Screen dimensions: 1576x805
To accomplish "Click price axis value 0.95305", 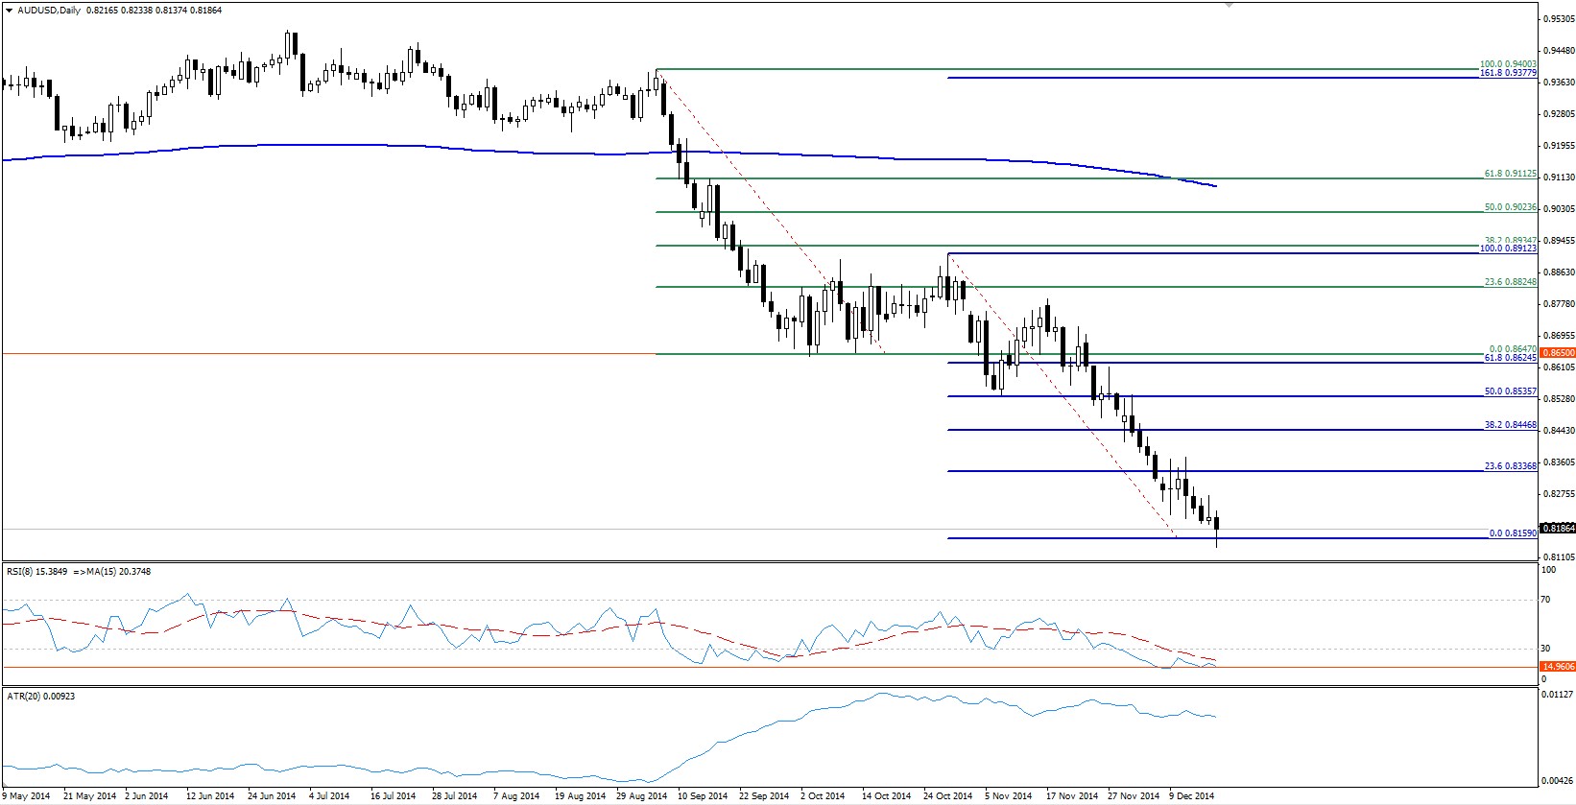I will pos(1560,19).
